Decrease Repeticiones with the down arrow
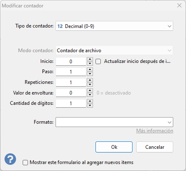The width and height of the screenshot is (186, 171). [x=90, y=84]
